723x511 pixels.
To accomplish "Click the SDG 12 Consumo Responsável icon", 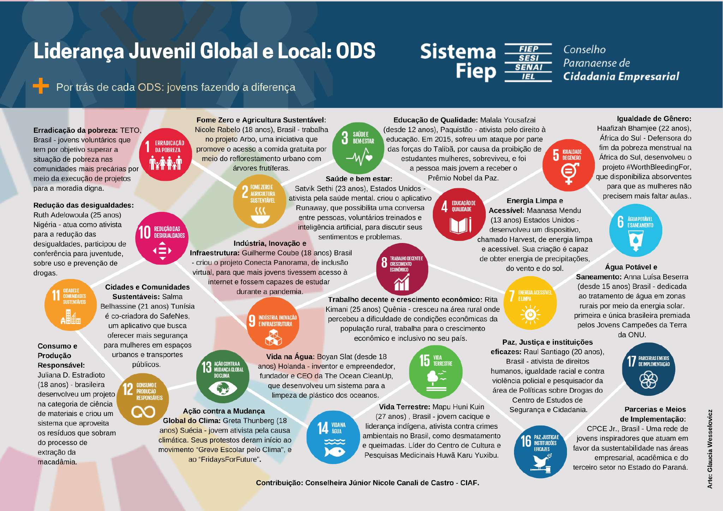I will pyautogui.click(x=143, y=399).
